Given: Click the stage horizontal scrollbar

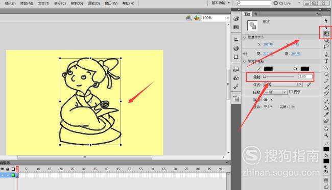Looking at the screenshot, I should click(85, 157).
